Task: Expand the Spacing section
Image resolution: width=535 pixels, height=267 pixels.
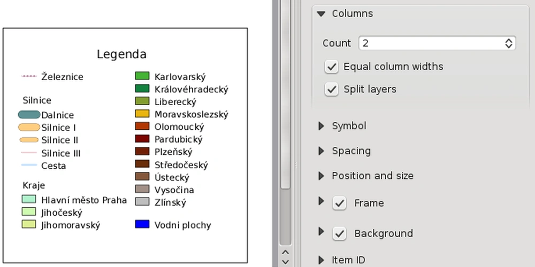Action: (321, 151)
